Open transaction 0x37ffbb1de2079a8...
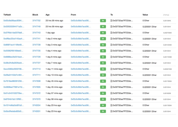178x127 pixels. [x=14, y=33]
